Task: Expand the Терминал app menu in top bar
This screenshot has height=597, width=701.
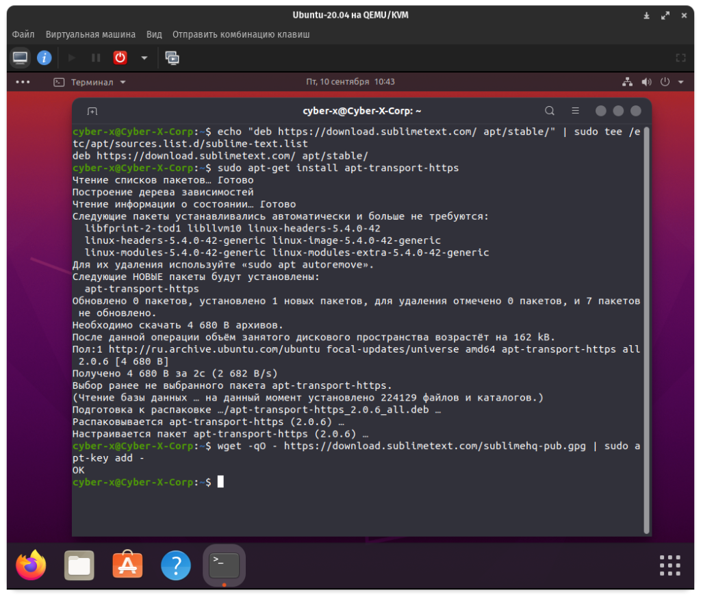Action: point(90,82)
